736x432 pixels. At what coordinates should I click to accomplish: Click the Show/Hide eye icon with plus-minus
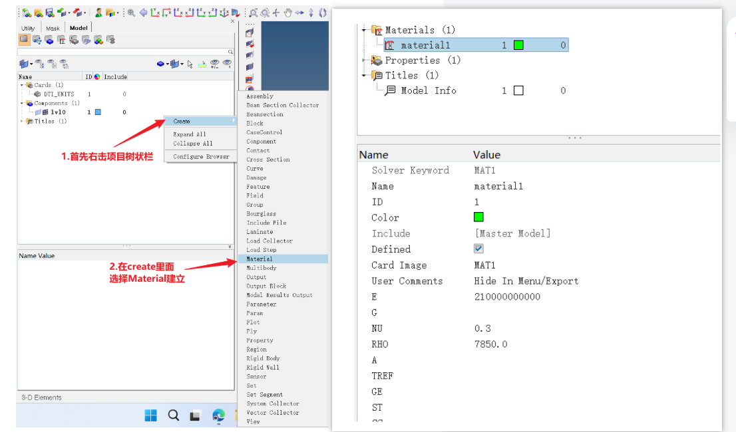(214, 64)
